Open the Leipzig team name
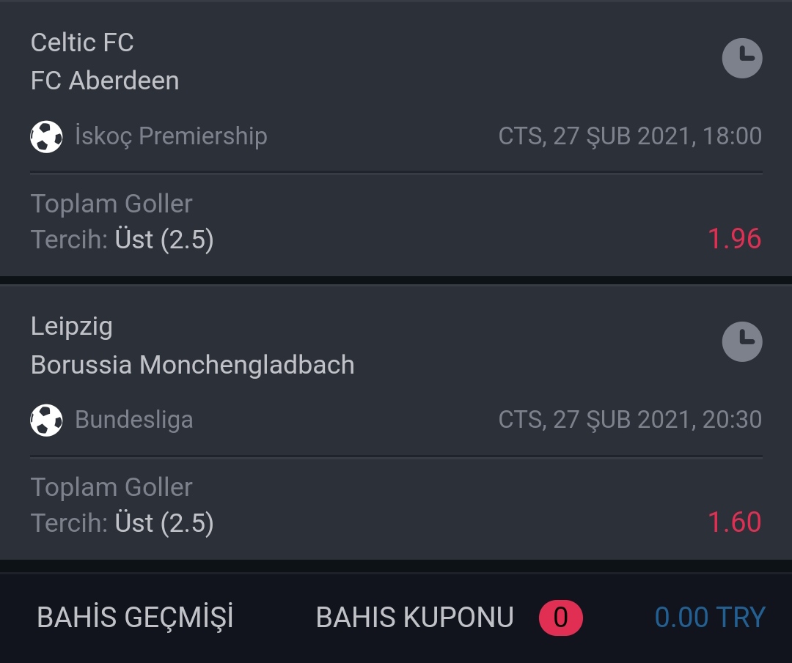The image size is (792, 663). click(x=72, y=327)
